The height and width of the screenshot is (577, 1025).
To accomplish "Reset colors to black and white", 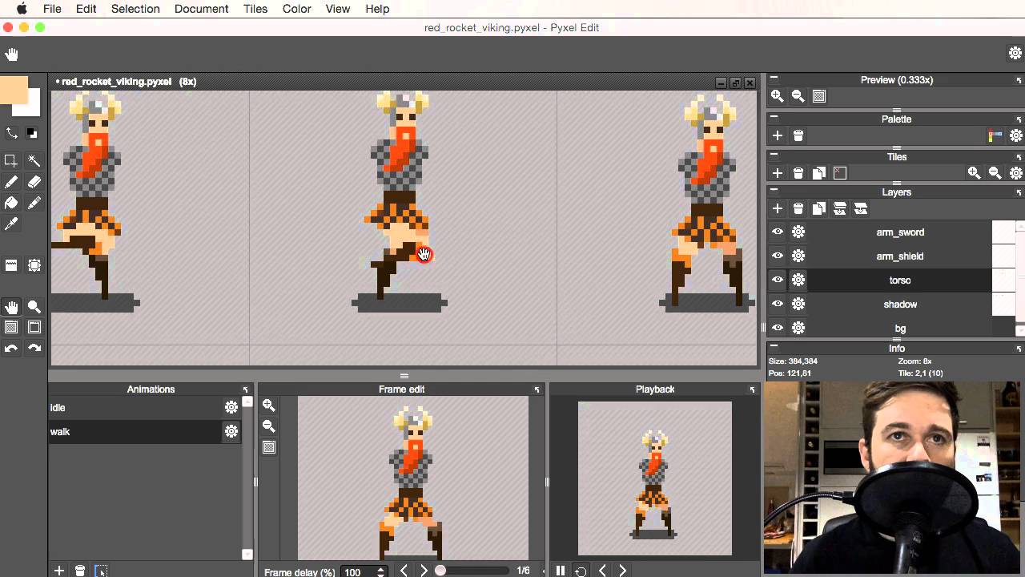I will (31, 133).
